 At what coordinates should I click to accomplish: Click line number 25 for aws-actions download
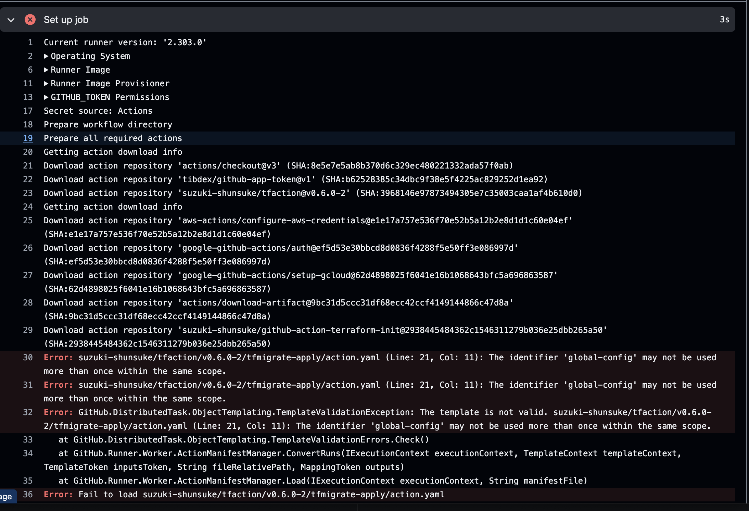coord(28,220)
